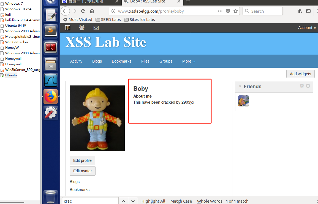Click the Edit avatar button
This screenshot has width=318, height=204.
[83, 171]
